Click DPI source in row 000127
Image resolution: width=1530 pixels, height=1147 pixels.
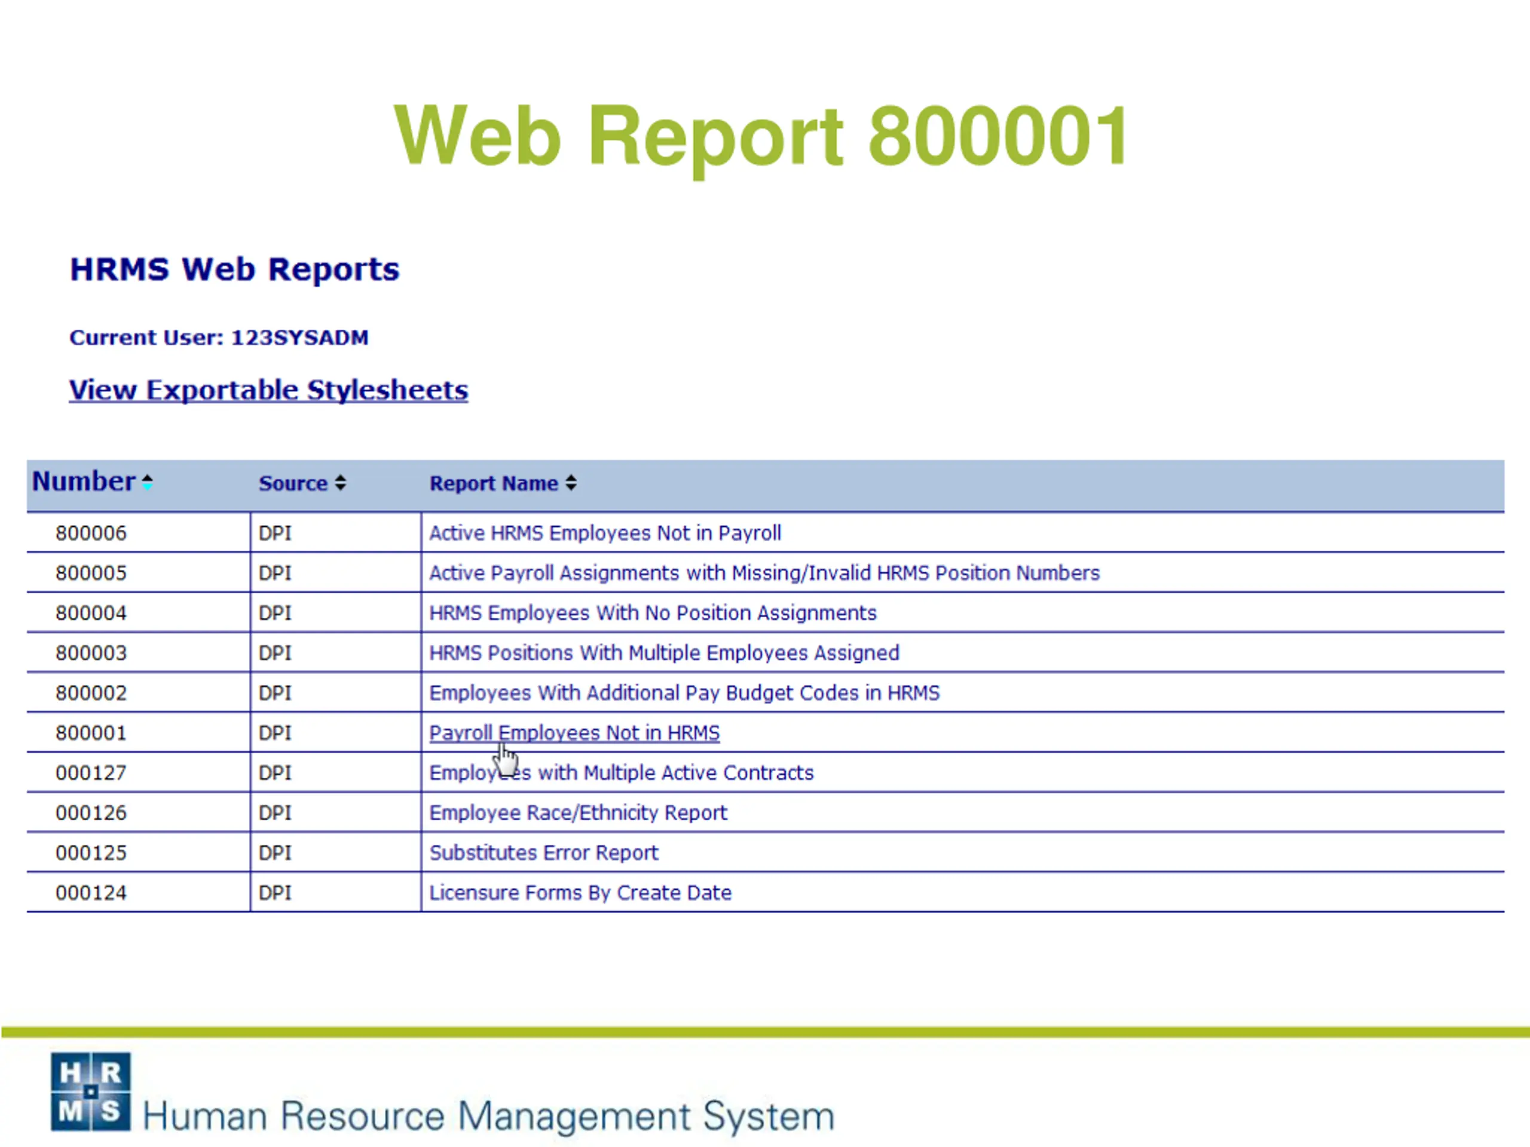tap(276, 773)
